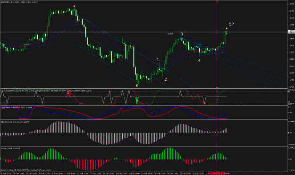
Task: Select the wave label 3
Action: point(182,34)
